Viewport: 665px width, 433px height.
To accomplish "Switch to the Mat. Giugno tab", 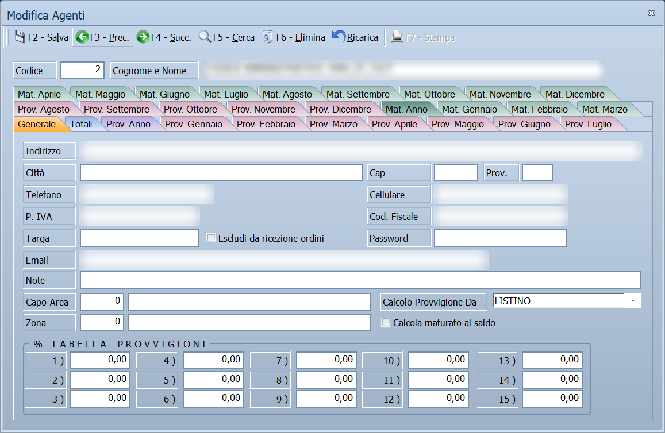I will (x=164, y=94).
